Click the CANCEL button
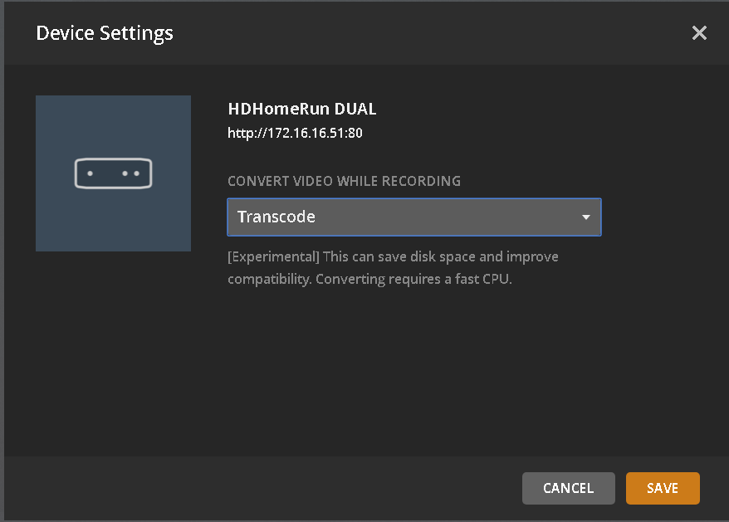Screen dimensions: 729x522 click(x=568, y=488)
